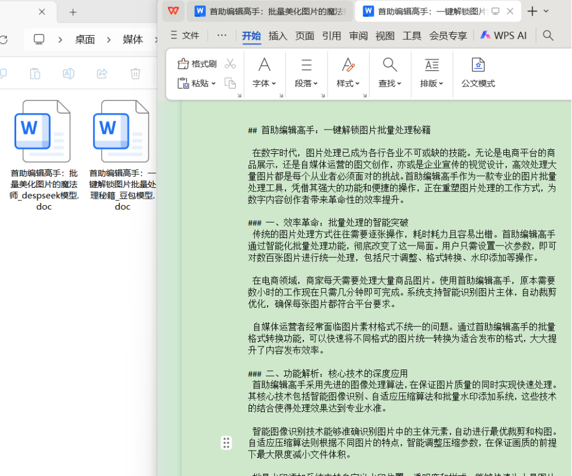The width and height of the screenshot is (572, 476).
Task: Expand the tab list dropdown arrow
Action: pos(546,12)
